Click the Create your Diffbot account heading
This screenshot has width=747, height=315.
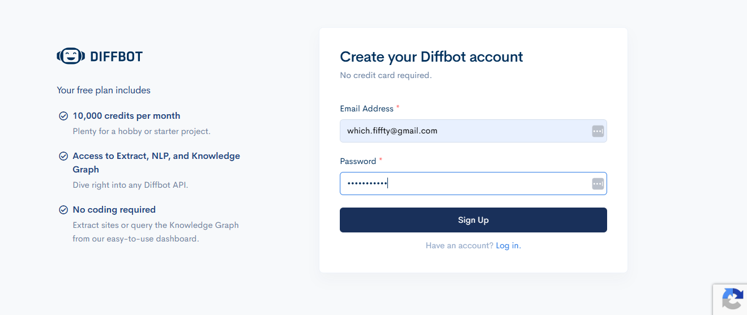click(x=432, y=57)
